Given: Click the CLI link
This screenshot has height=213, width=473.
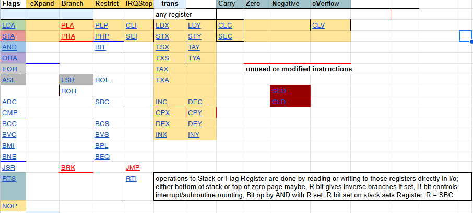Looking at the screenshot, I should 131,25.
